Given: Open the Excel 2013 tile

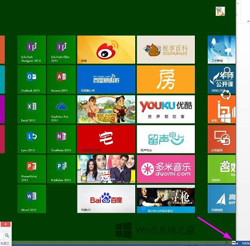Looking at the screenshot, I should pos(31,109).
